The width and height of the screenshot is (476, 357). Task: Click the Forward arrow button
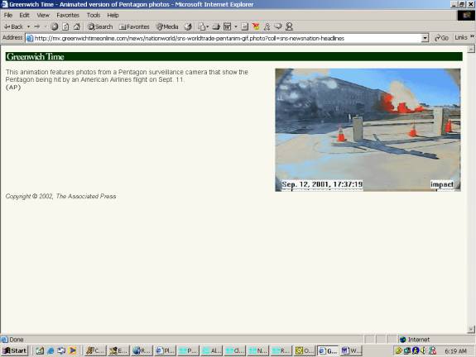point(37,26)
